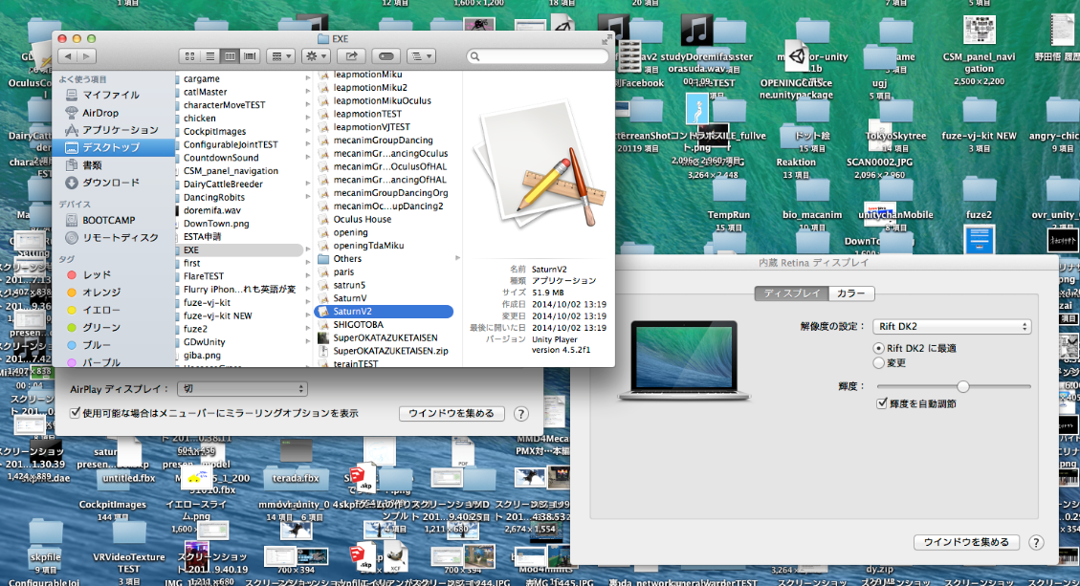
Task: Select the column view icon
Action: pyautogui.click(x=230, y=55)
